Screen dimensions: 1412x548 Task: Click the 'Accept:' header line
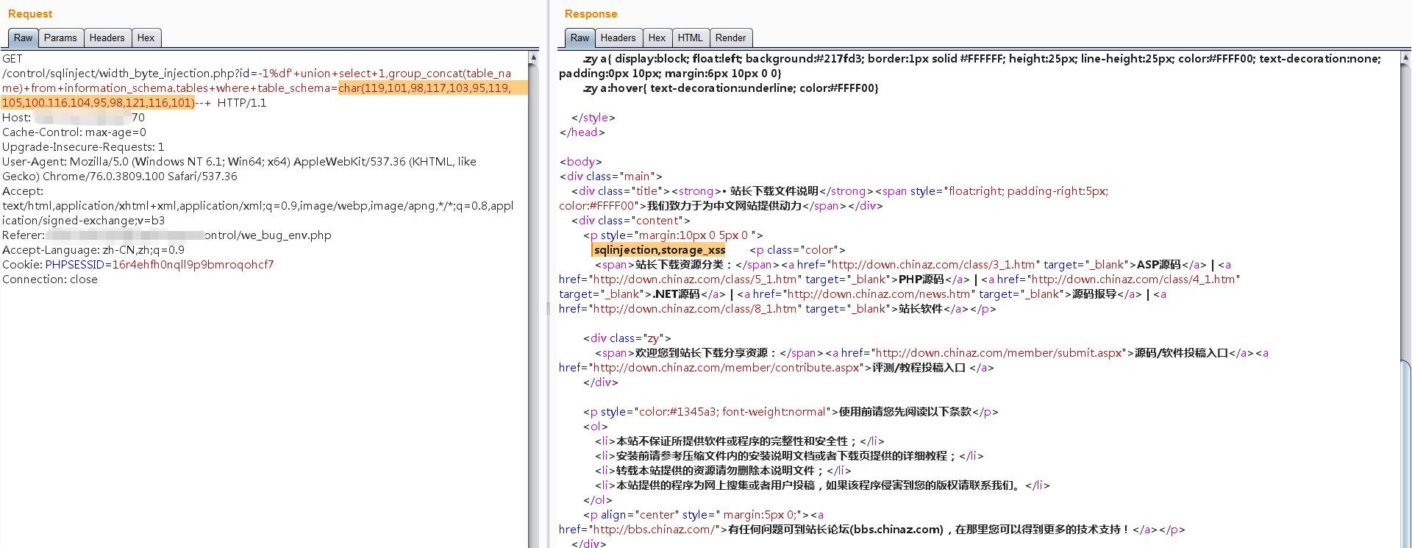tap(23, 191)
